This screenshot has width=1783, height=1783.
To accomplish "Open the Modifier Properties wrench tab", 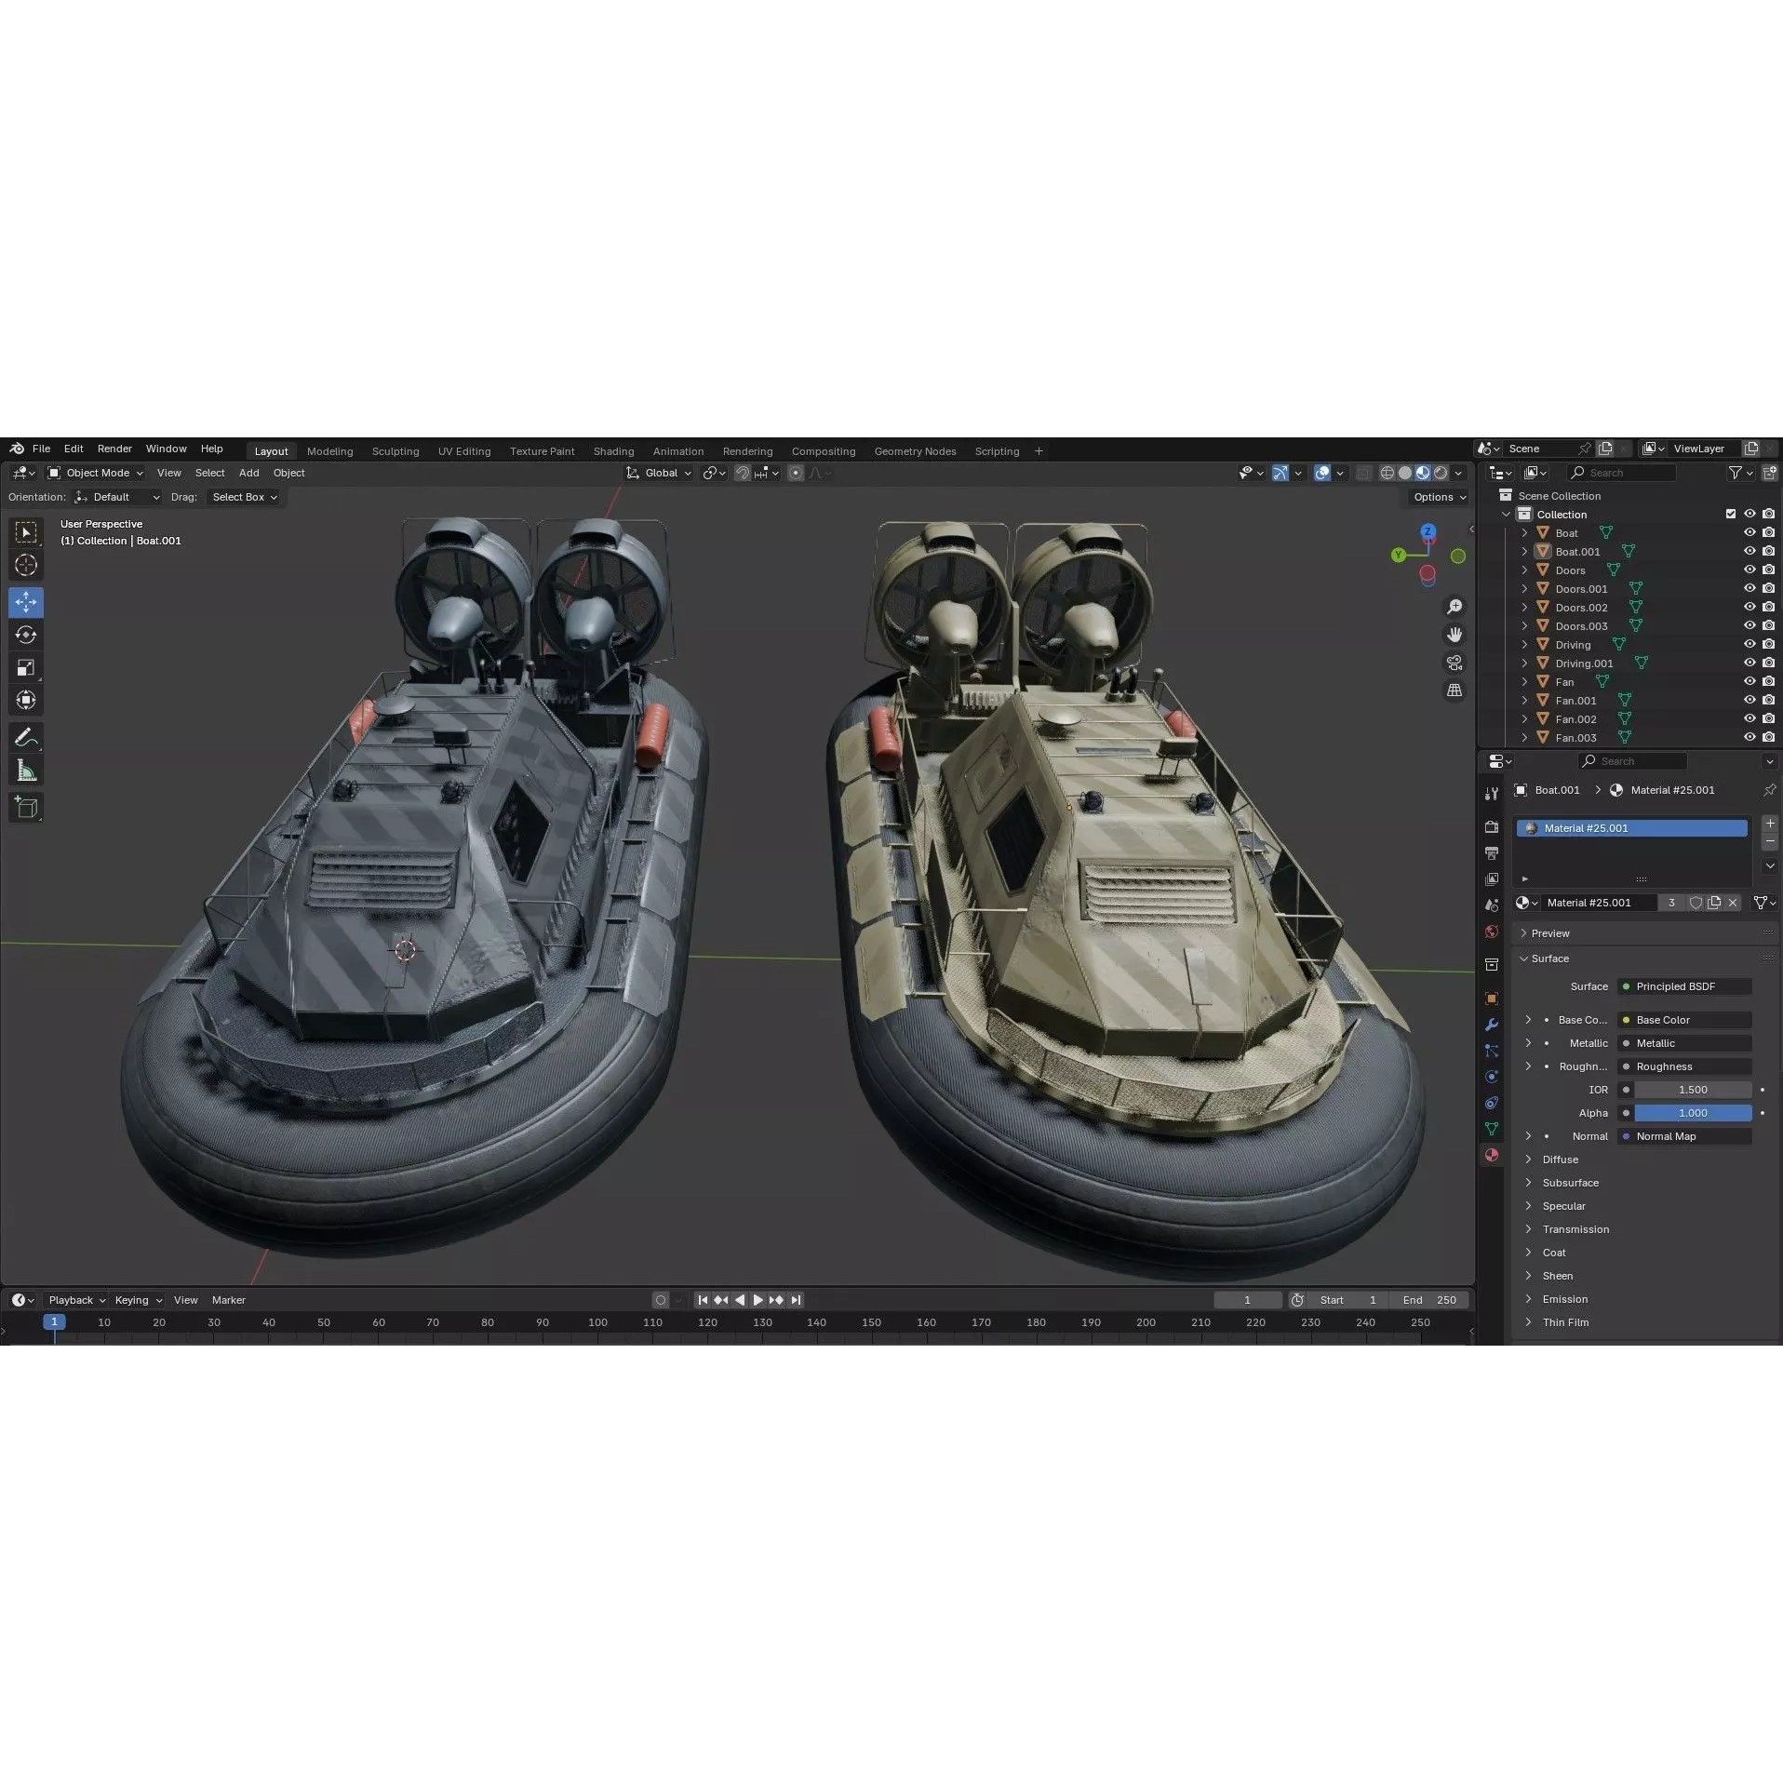I will click(1492, 1025).
